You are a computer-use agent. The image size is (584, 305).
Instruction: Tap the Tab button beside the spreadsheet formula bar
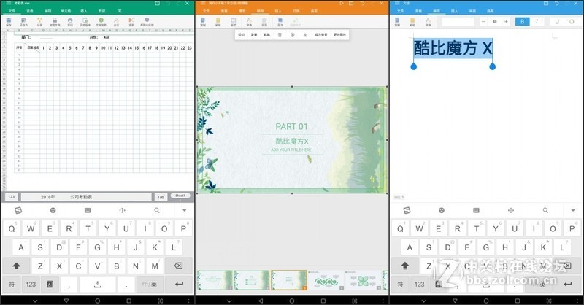click(161, 197)
